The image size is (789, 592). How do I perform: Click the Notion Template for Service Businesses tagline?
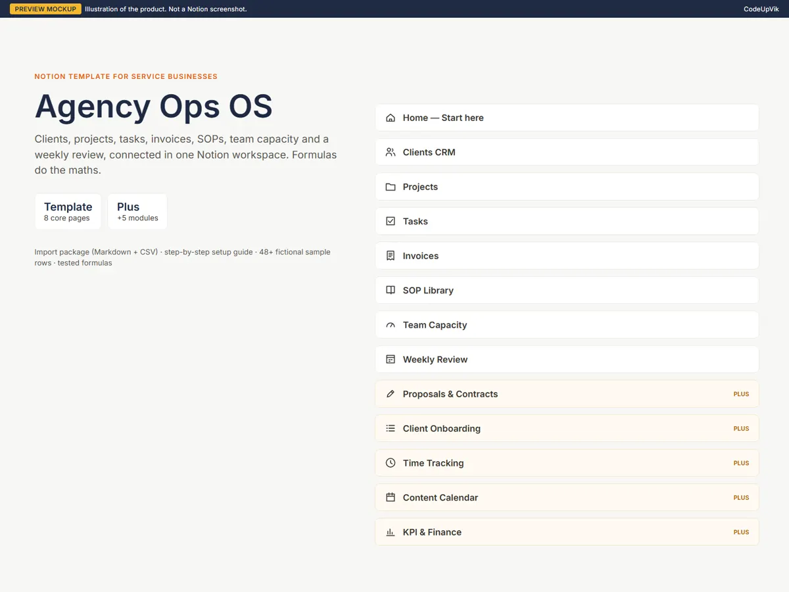click(126, 76)
